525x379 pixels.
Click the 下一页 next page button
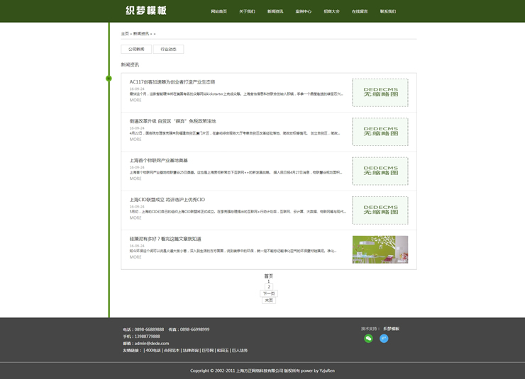point(269,293)
